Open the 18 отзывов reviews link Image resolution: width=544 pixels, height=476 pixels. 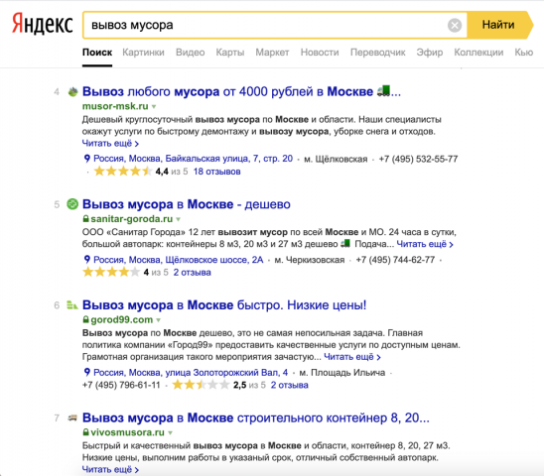coord(216,172)
